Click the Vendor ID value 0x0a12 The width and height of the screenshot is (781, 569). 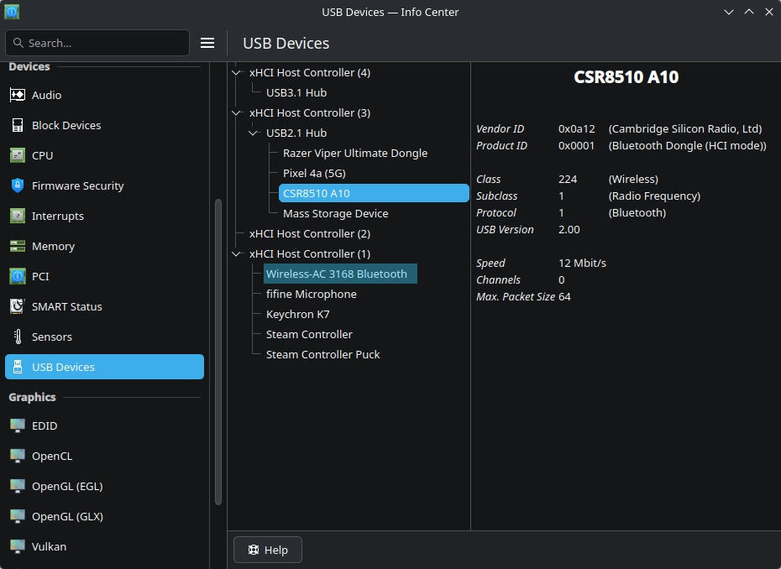(576, 129)
